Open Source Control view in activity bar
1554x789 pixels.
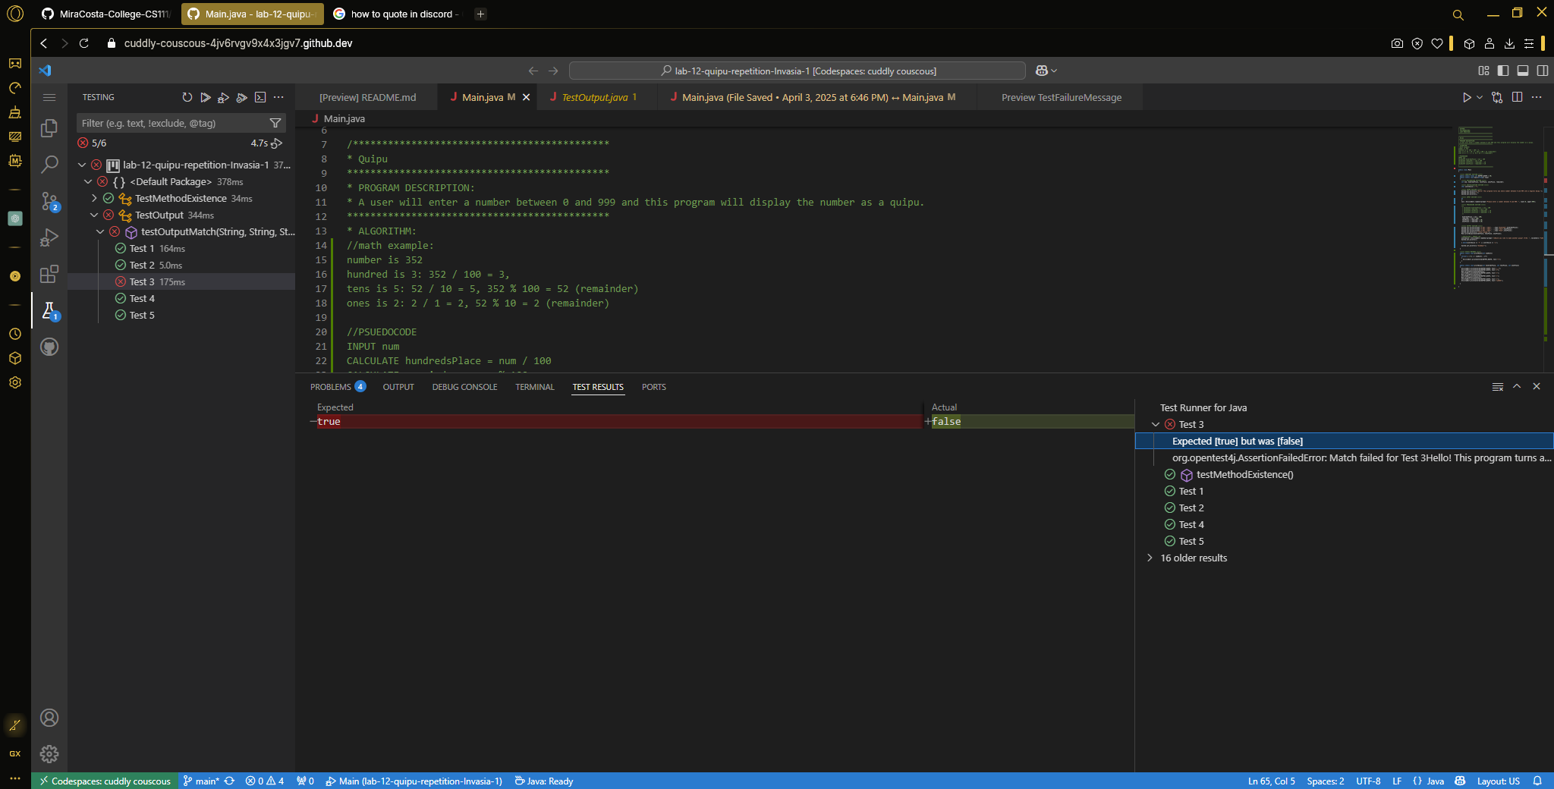click(49, 201)
